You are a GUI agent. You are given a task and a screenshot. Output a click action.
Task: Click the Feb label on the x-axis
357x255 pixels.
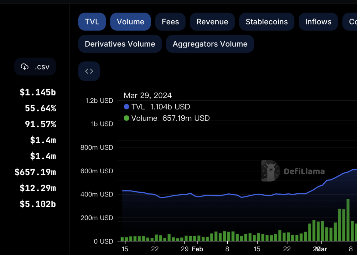point(197,249)
